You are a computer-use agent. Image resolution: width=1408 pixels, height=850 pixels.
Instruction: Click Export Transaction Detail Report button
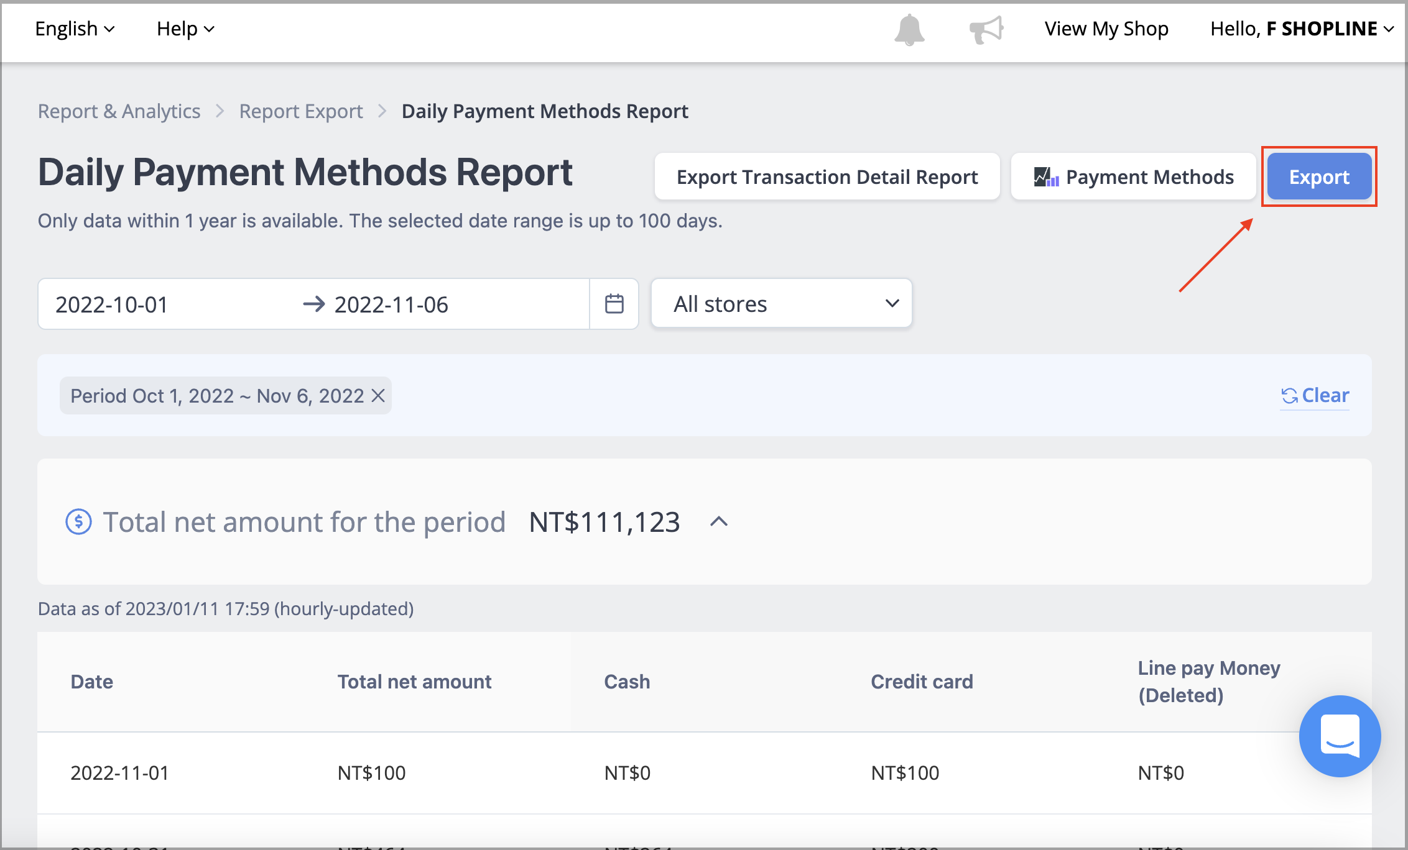tap(827, 177)
